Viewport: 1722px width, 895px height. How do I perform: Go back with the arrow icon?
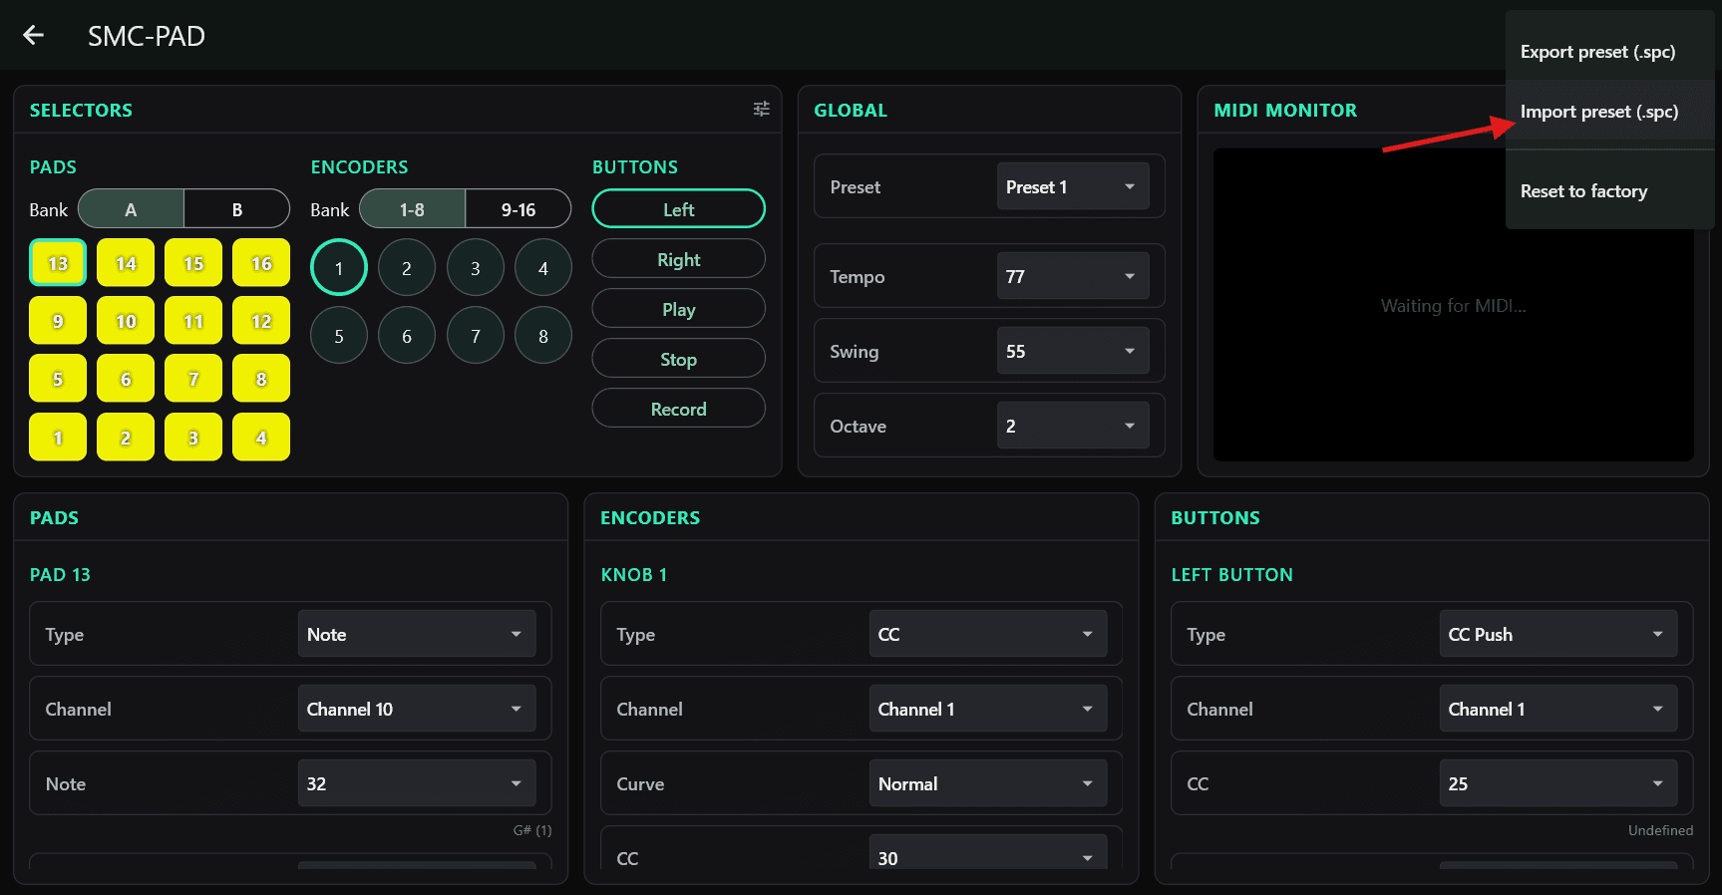[x=33, y=36]
